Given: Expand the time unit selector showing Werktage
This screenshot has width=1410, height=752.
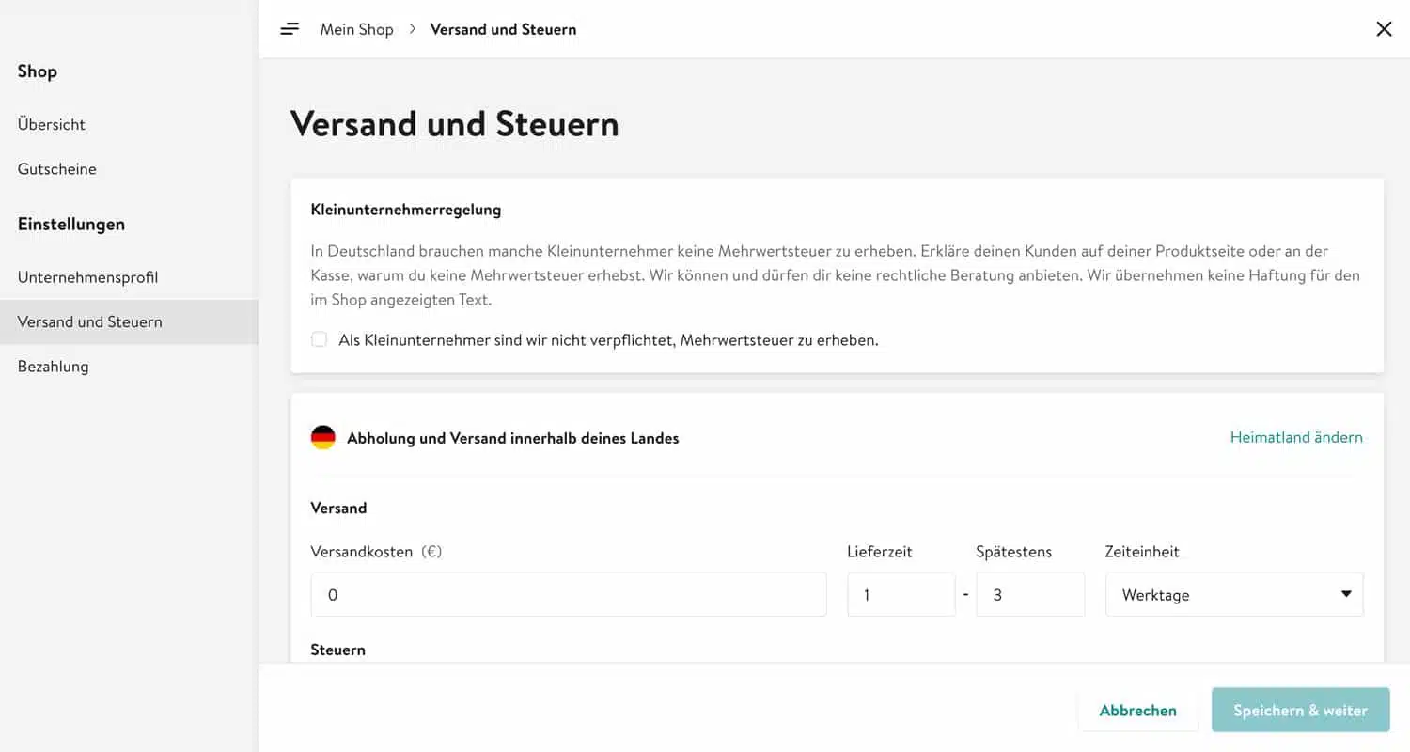Looking at the screenshot, I should (x=1233, y=594).
